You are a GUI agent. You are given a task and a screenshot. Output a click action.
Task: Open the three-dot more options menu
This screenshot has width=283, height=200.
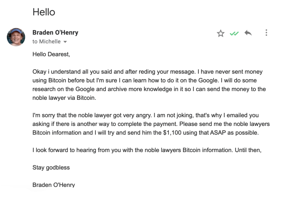point(266,34)
